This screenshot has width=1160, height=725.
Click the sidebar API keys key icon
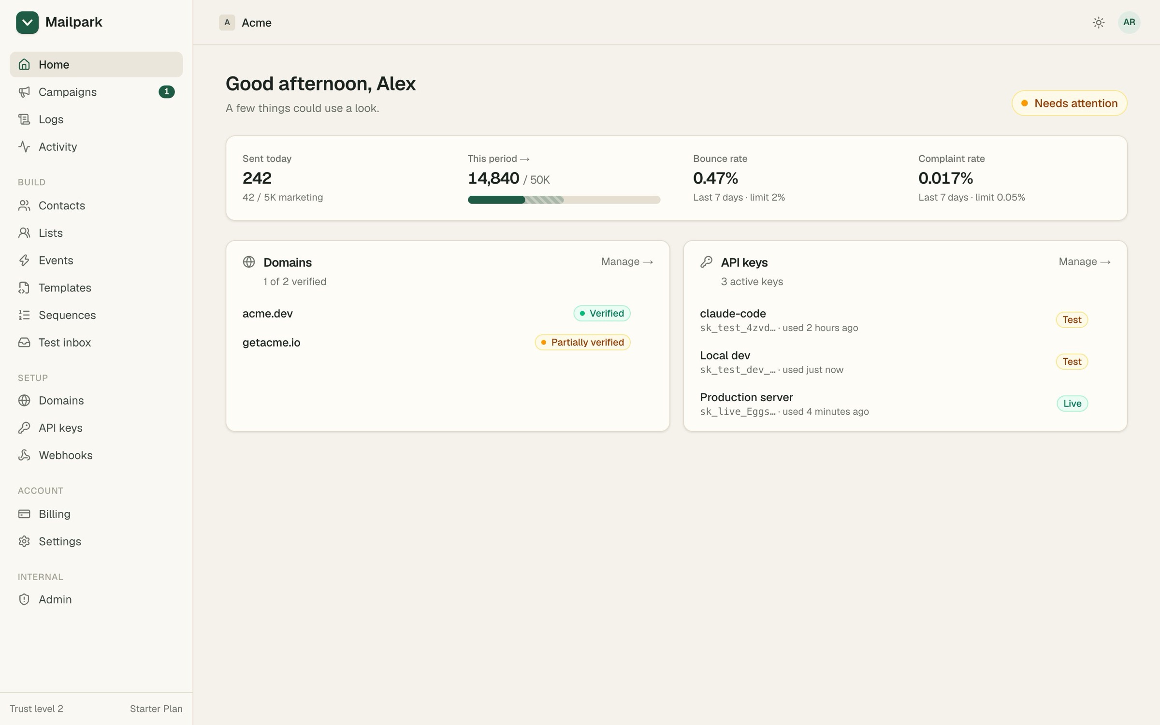tap(24, 428)
